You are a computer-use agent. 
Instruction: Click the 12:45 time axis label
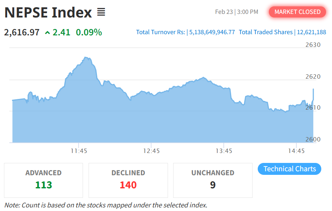tap(151, 151)
